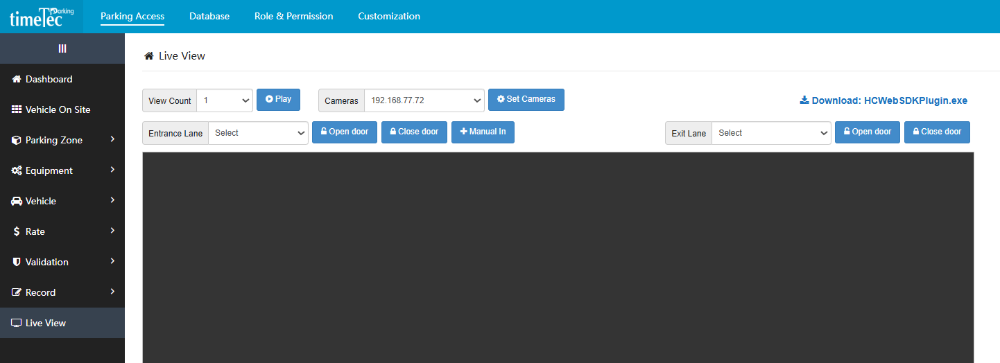
Task: Click the Live View monitor icon
Action: pyautogui.click(x=17, y=323)
